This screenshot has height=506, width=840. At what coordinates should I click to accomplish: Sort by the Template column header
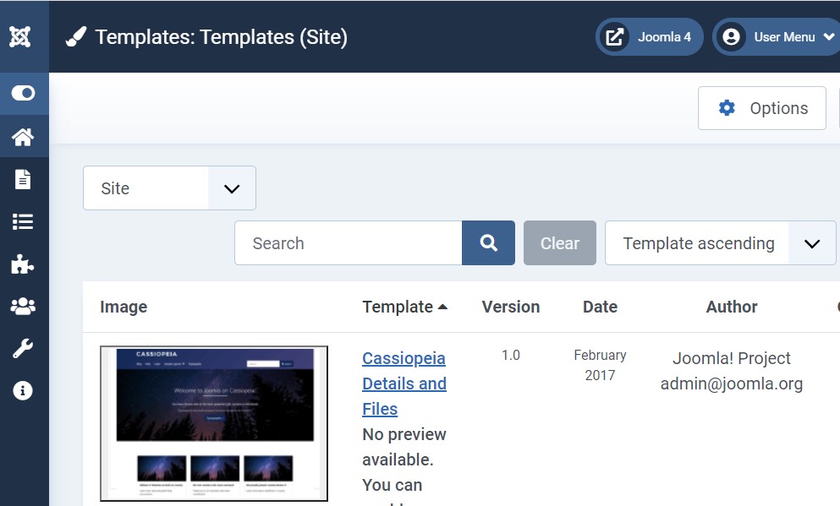click(x=405, y=307)
